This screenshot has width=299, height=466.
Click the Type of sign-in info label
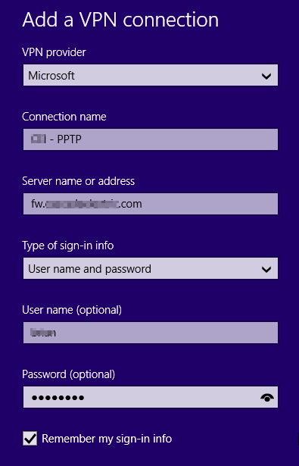68,246
